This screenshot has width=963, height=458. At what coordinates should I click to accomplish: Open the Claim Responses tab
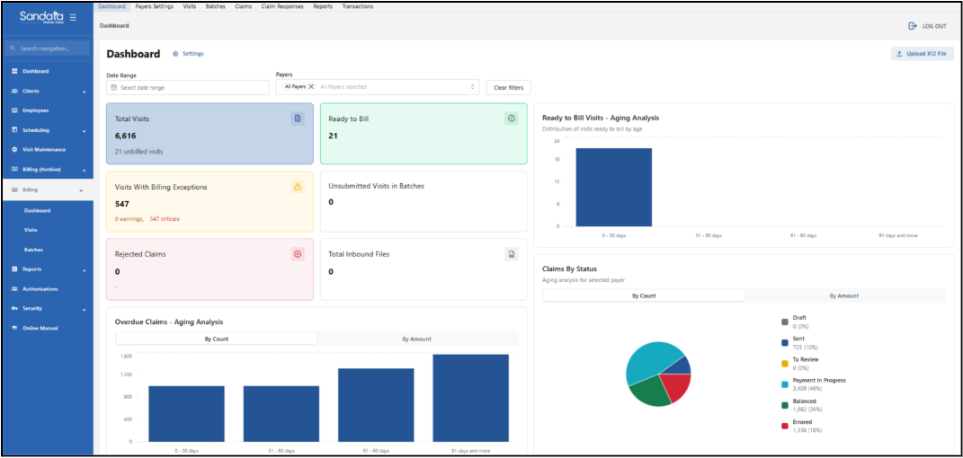click(x=282, y=6)
